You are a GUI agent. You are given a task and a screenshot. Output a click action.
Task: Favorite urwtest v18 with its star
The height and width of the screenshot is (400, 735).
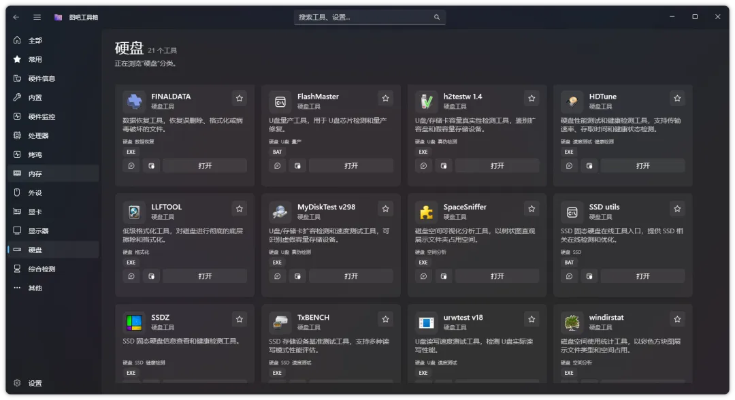coord(532,320)
